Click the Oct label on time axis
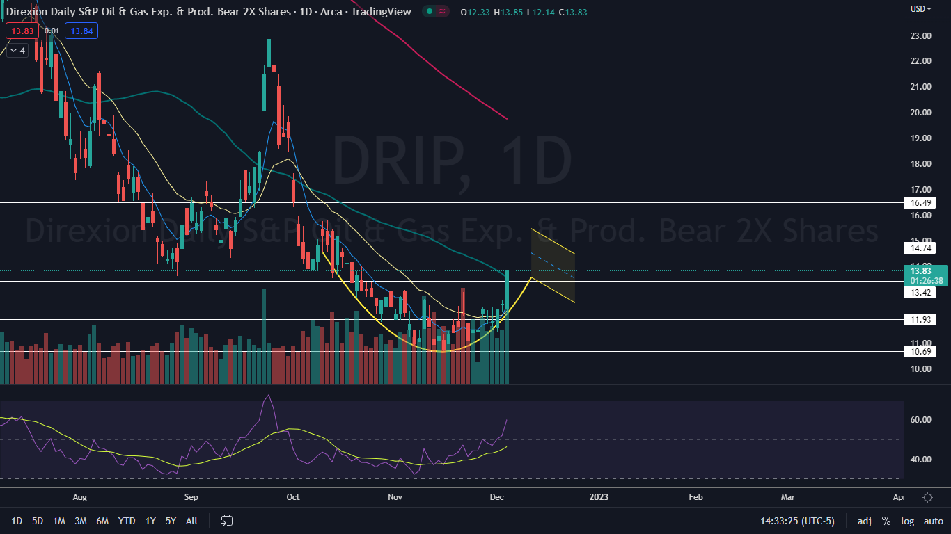Image resolution: width=951 pixels, height=534 pixels. point(293,497)
